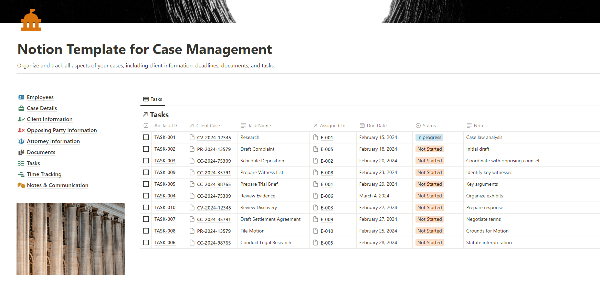Viewport: 600px width, 292px height.
Task: Check the box for TASK-010
Action: [146, 207]
